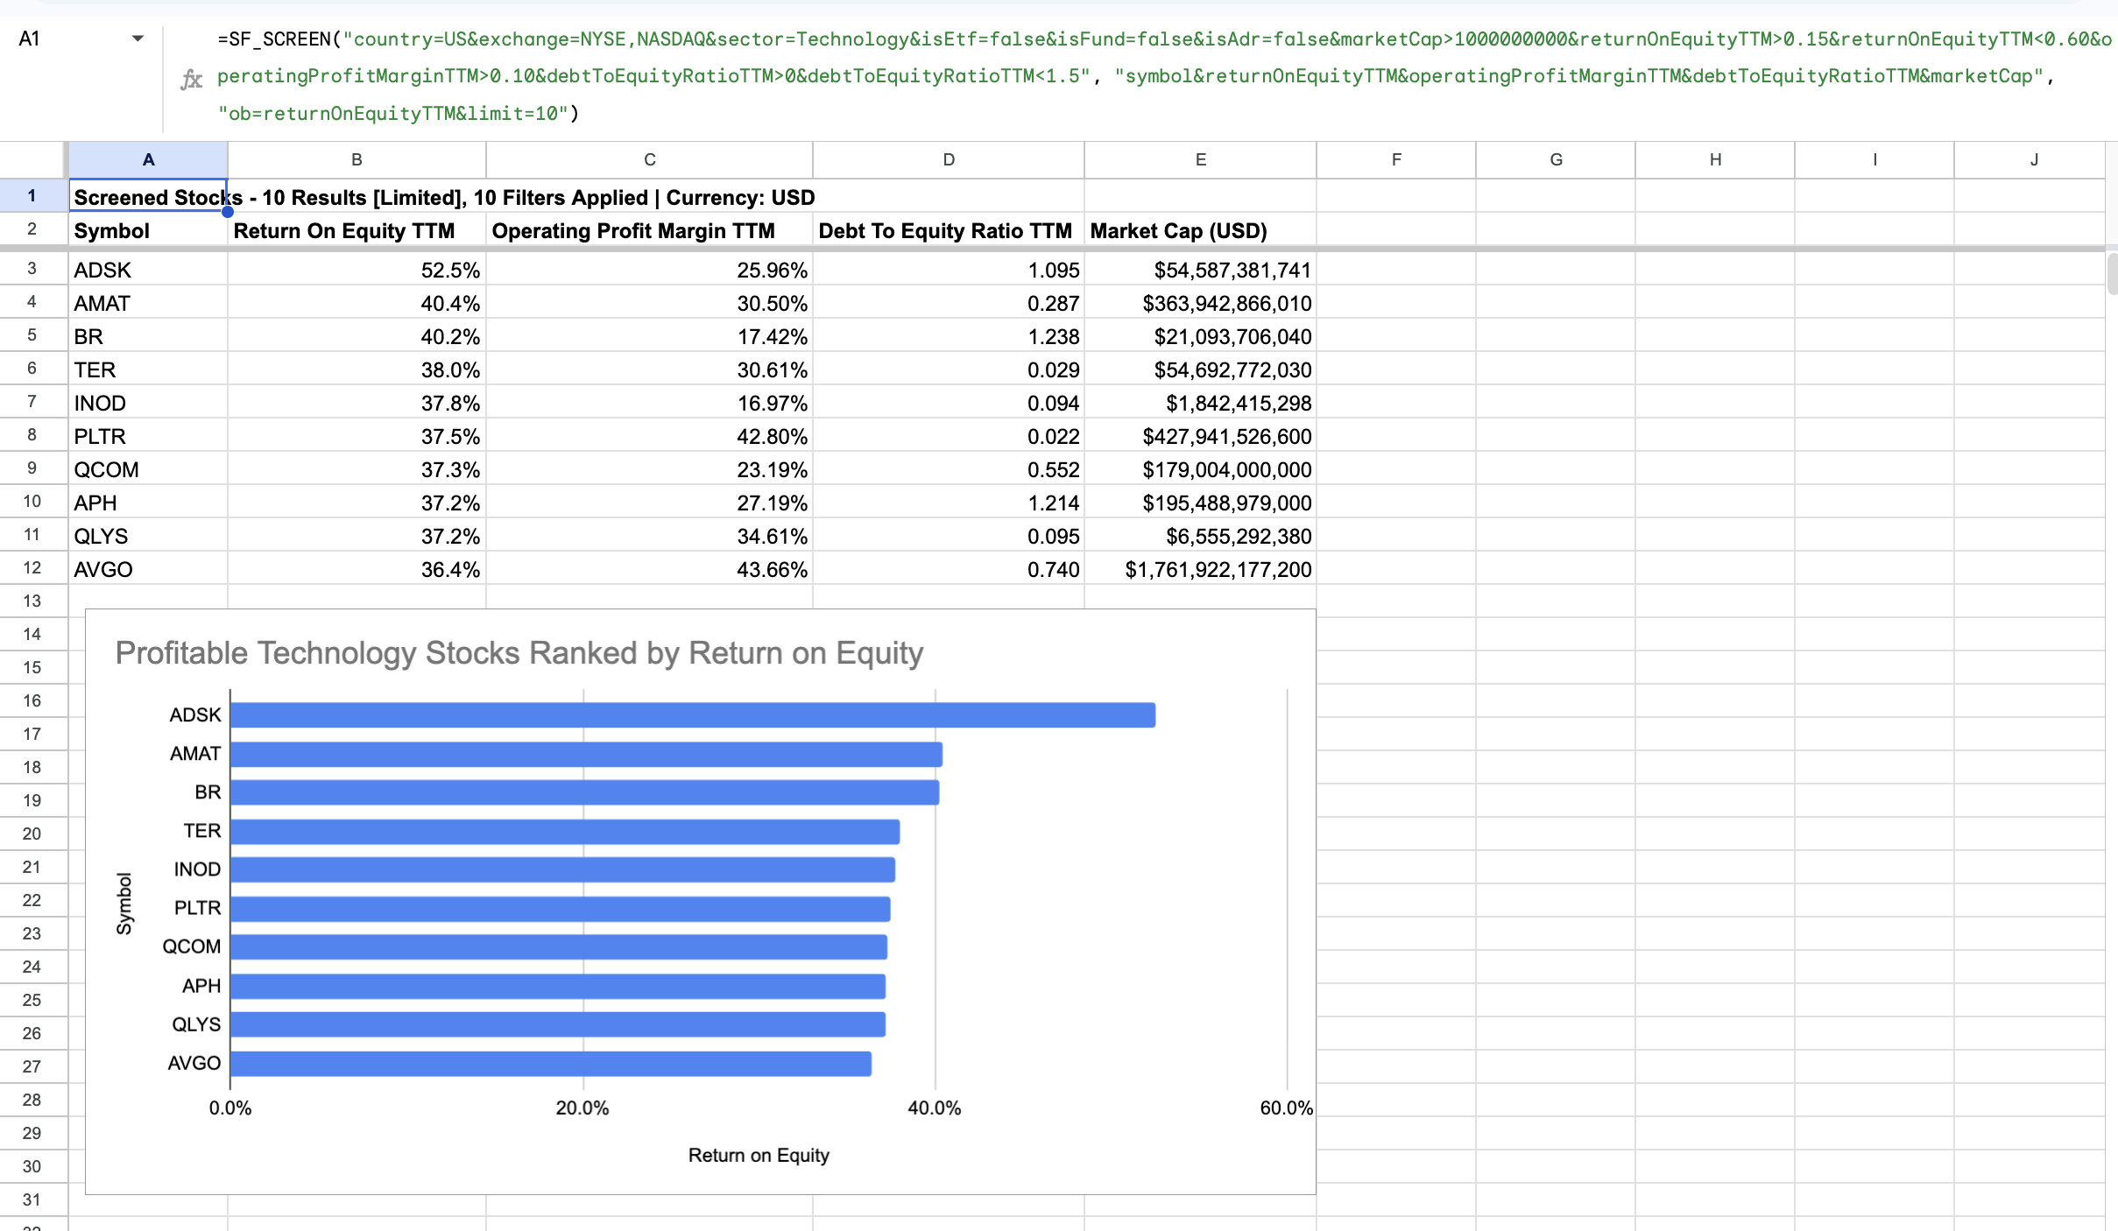Select row 13 header

pyautogui.click(x=32, y=601)
